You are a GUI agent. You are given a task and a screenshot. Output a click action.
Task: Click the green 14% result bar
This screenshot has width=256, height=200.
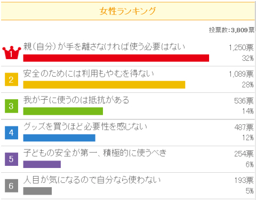pyautogui.click(x=63, y=111)
